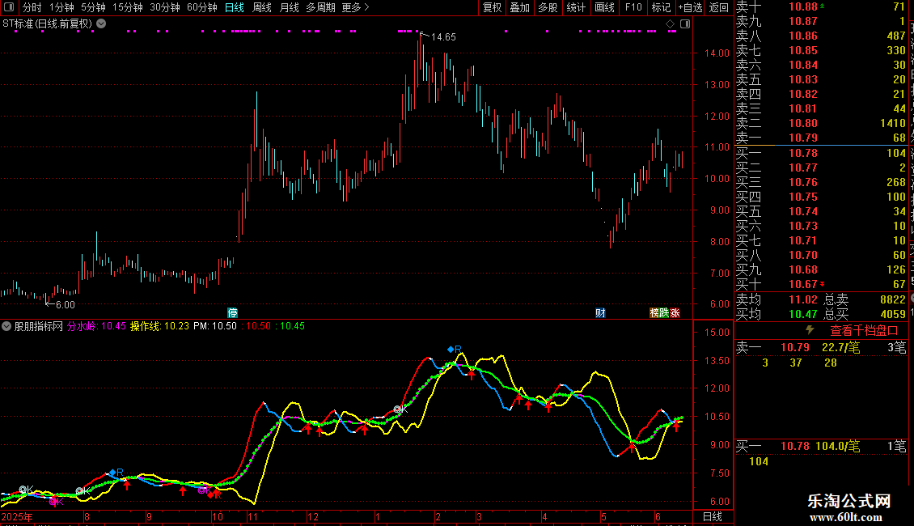The image size is (914, 526).
Task: Click the white OK marker near 14.65 rally start
Action: pos(400,409)
